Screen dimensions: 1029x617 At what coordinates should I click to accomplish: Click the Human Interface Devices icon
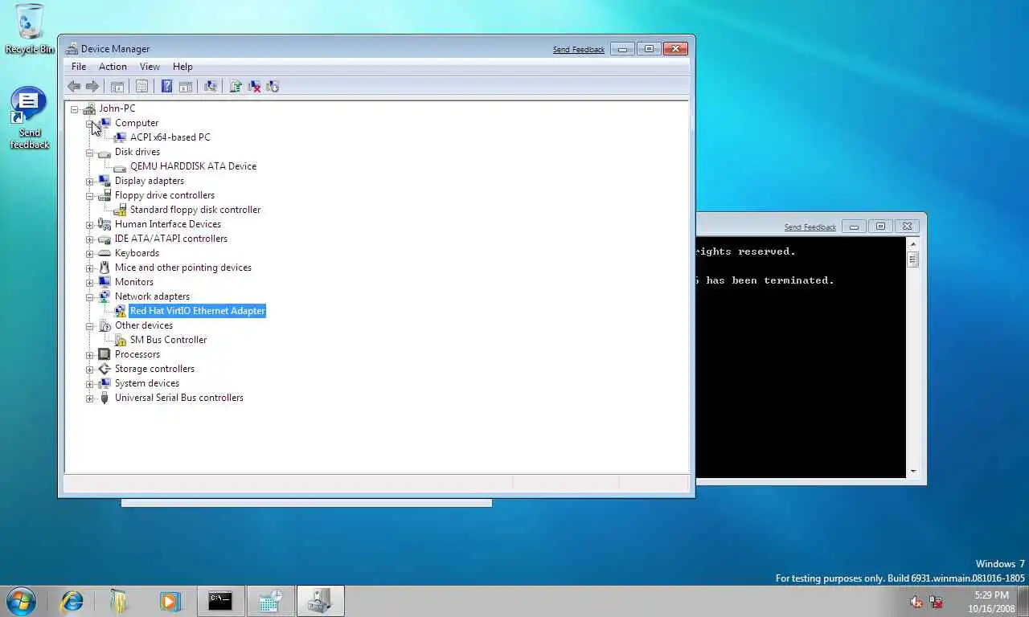point(105,224)
